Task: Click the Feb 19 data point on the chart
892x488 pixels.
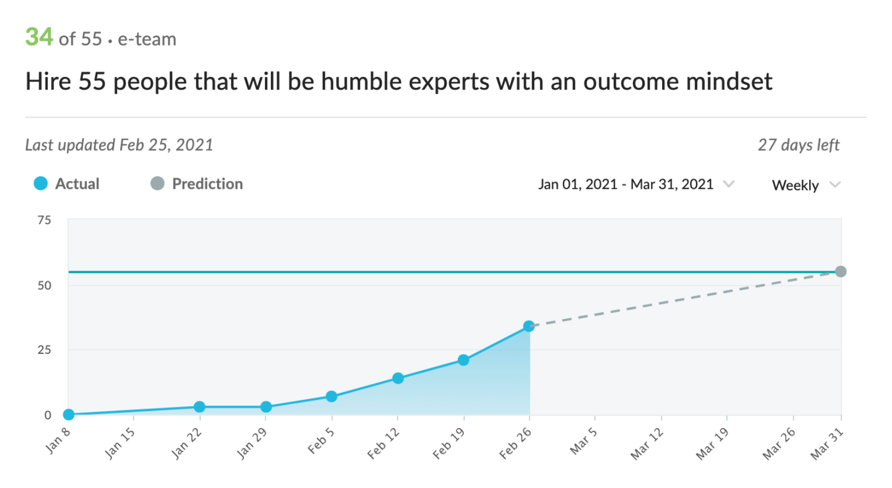Action: pos(462,360)
